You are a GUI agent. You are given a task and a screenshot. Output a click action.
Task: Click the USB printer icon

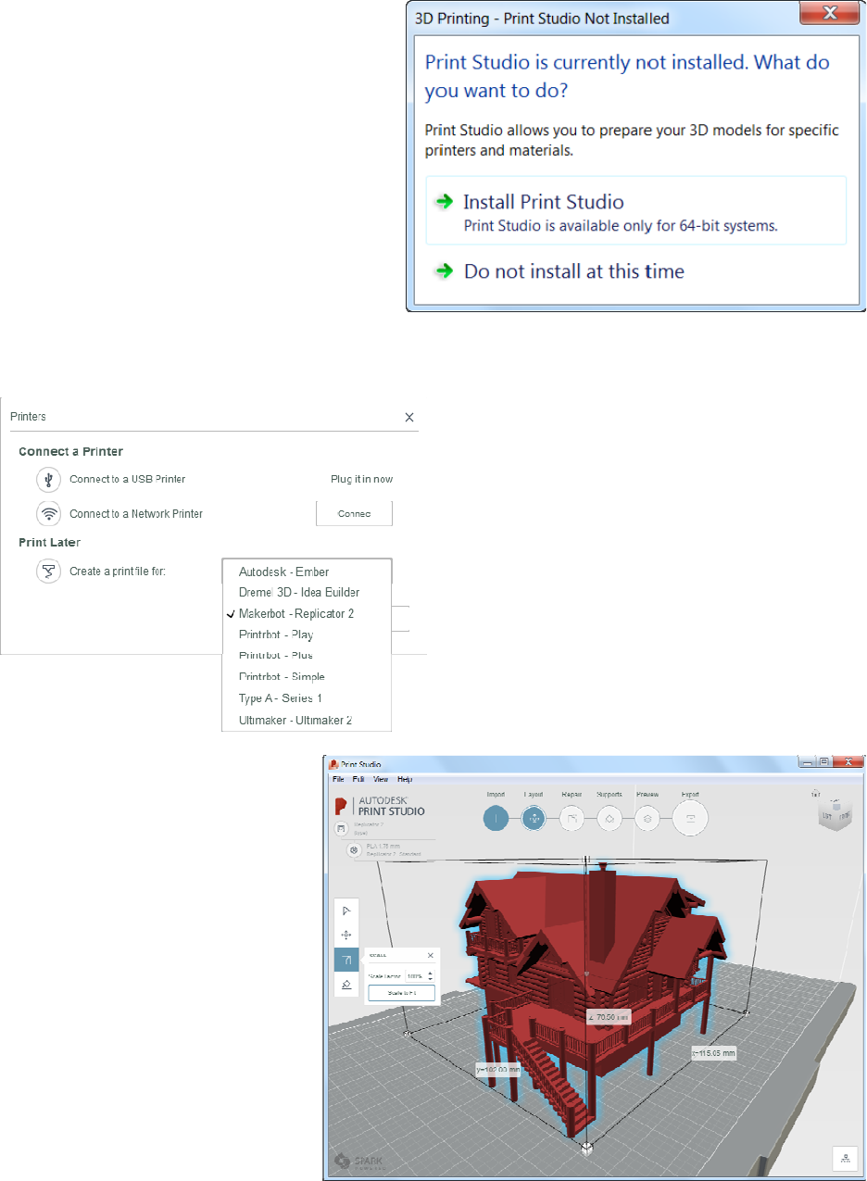[x=48, y=479]
